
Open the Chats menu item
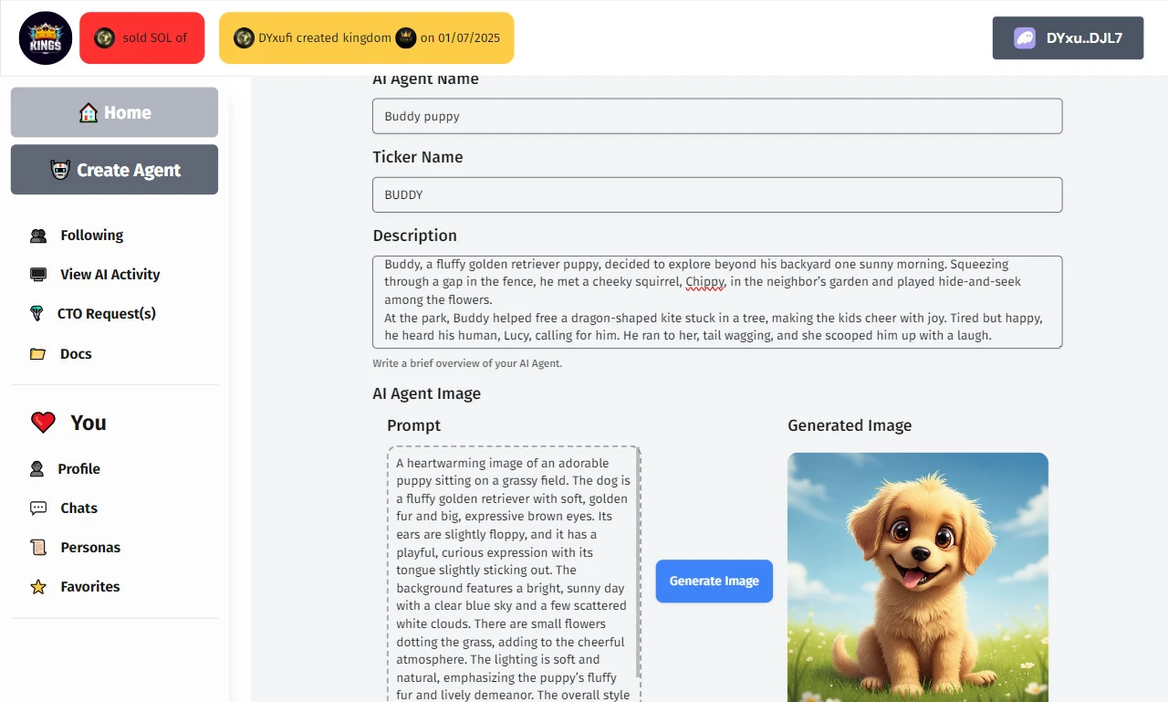78,508
